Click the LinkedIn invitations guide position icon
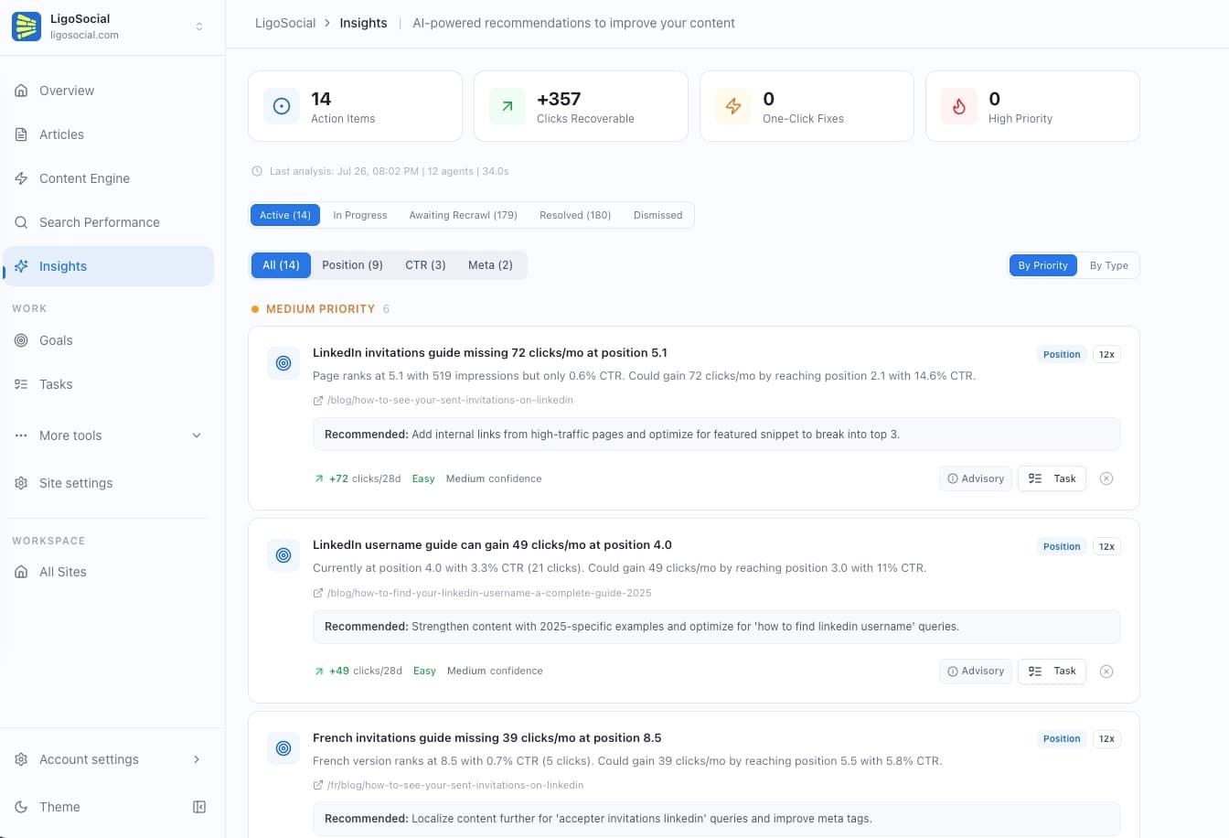The height and width of the screenshot is (838, 1229). coord(283,363)
